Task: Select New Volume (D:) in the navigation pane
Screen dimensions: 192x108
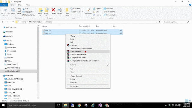Action: click(13, 68)
